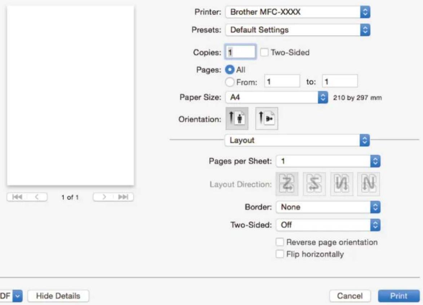Screen dimensions: 423x305
Task: Choose the S-shaped right-to-left layout direction
Action: point(314,184)
